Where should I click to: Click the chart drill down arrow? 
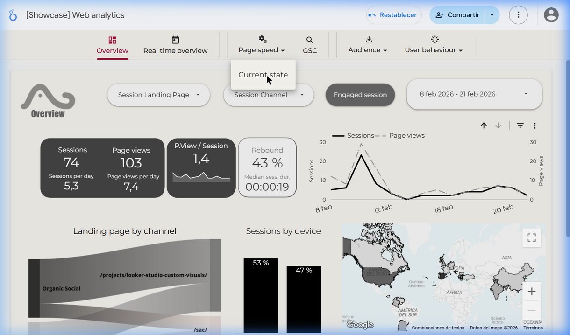499,126
